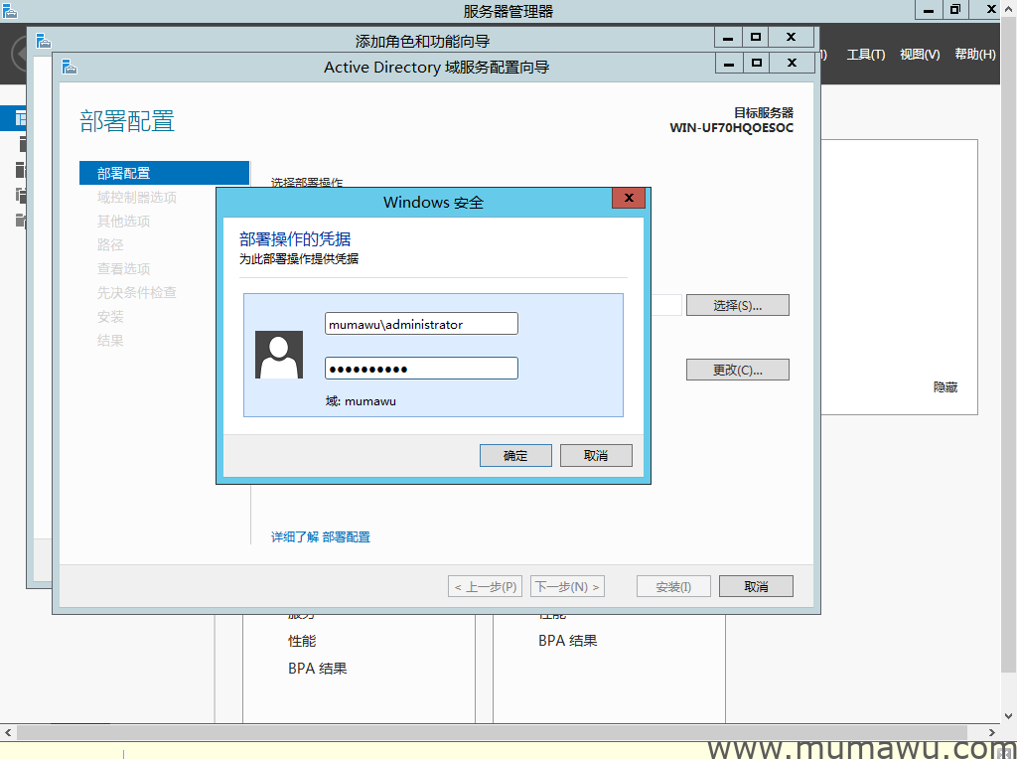Screen dimensions: 1017x759
Task: Confirm credentials with 确定 button
Action: click(x=515, y=455)
